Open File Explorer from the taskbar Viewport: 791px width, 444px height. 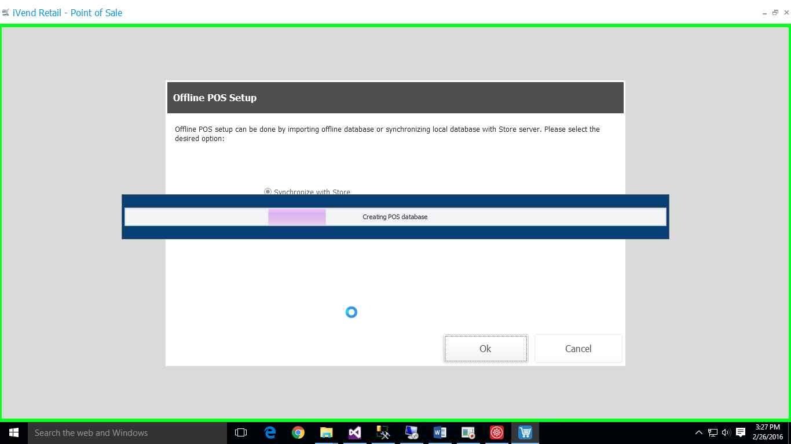(327, 432)
